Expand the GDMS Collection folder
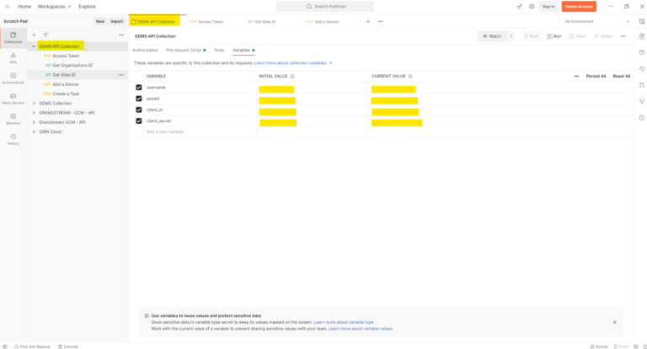Image resolution: width=647 pixels, height=349 pixels. 34,103
